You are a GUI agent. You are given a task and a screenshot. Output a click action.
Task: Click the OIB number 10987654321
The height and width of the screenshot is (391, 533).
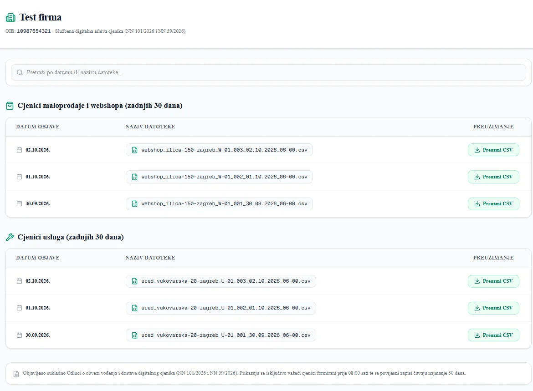click(x=34, y=31)
